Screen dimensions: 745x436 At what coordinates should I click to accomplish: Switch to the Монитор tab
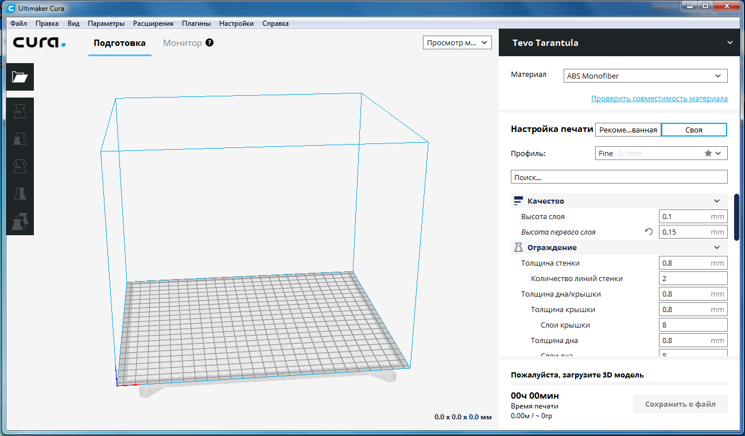pyautogui.click(x=183, y=43)
